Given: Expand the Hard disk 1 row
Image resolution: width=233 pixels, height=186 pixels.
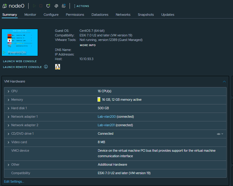Looking at the screenshot, I should tap(8, 108).
